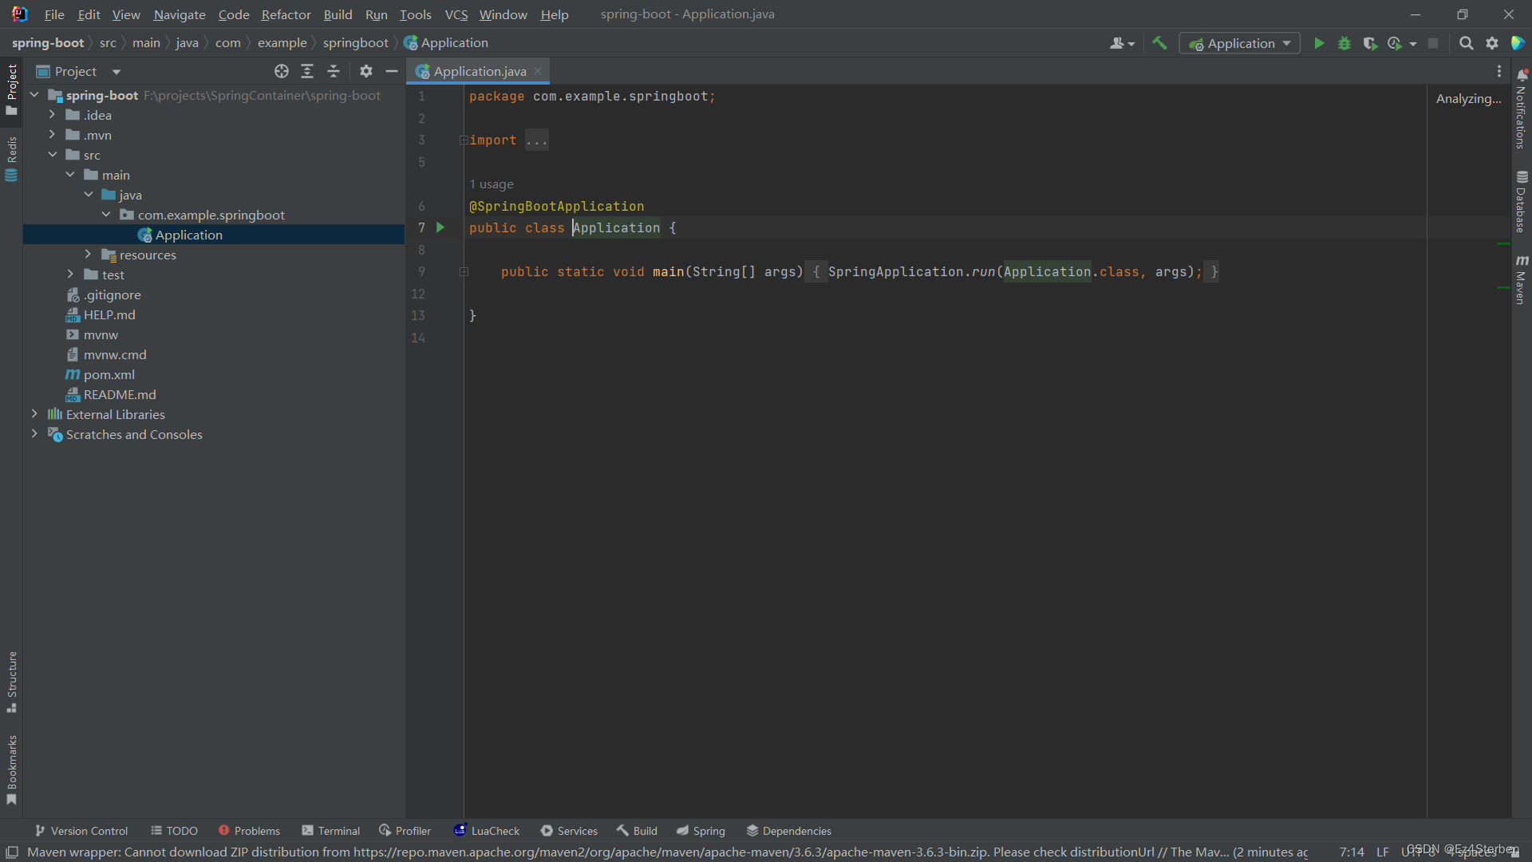This screenshot has width=1532, height=862.
Task: Open the Build menu
Action: pyautogui.click(x=338, y=14)
